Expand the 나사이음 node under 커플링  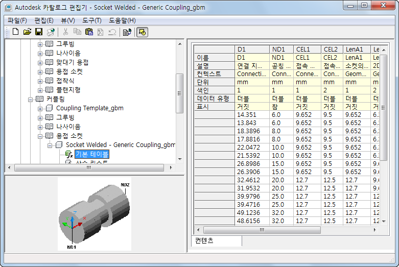40,127
